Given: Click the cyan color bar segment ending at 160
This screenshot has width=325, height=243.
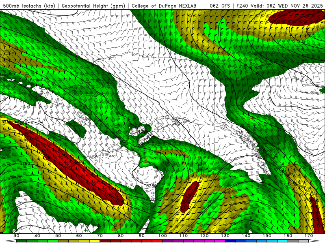Looking at the screenshot, I should click(283, 241).
